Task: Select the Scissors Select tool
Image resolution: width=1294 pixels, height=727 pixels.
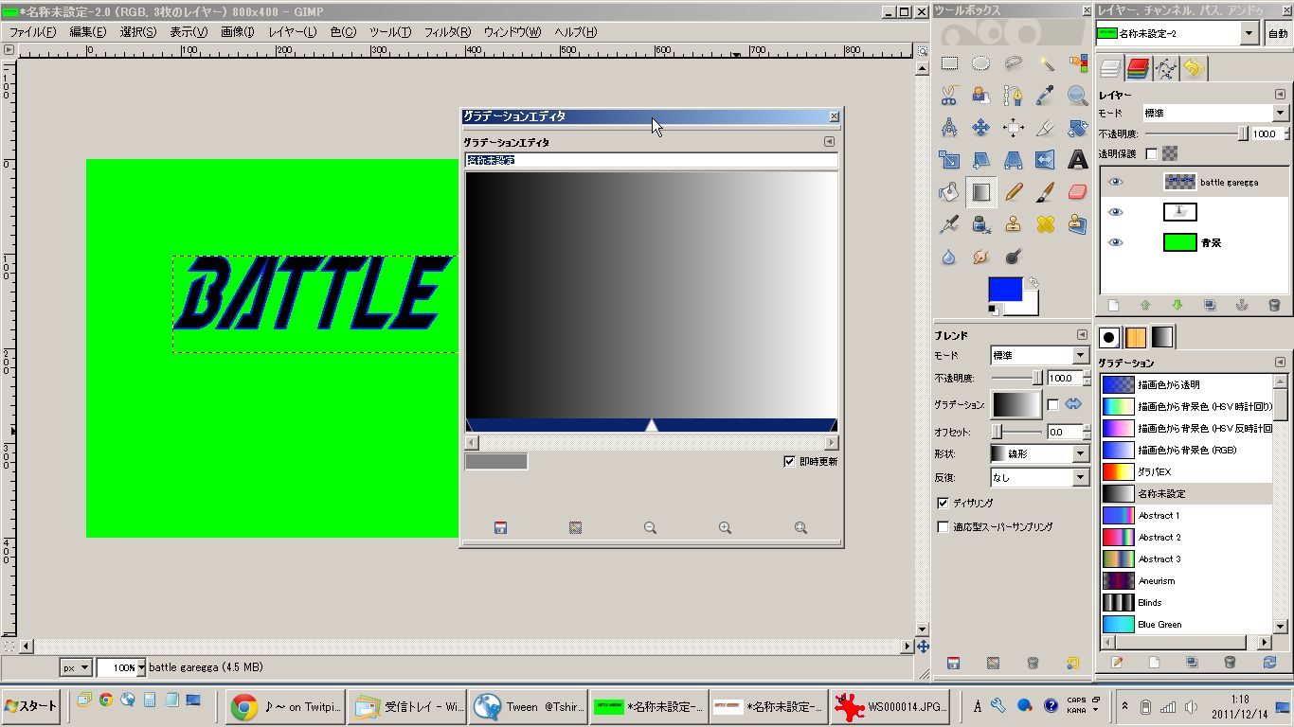Action: point(949,96)
